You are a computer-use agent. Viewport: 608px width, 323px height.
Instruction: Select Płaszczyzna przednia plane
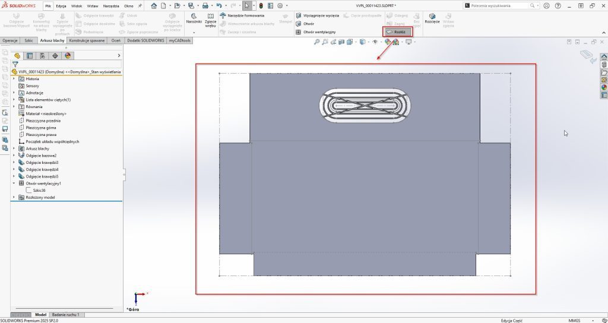click(43, 121)
